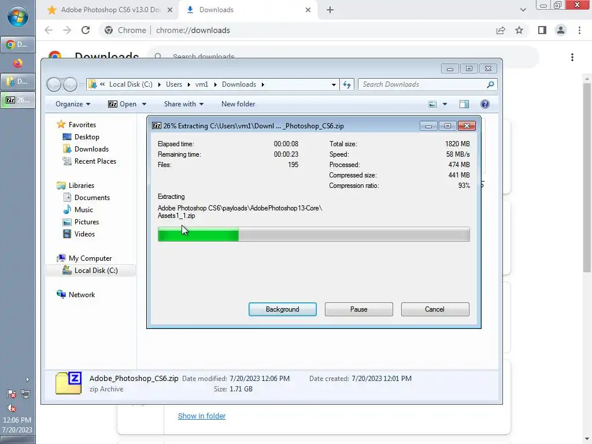Expand the Open button dropdown arrow
The height and width of the screenshot is (444, 592).
click(144, 104)
